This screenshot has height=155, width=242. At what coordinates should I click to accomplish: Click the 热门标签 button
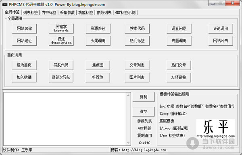[x=137, y=41]
